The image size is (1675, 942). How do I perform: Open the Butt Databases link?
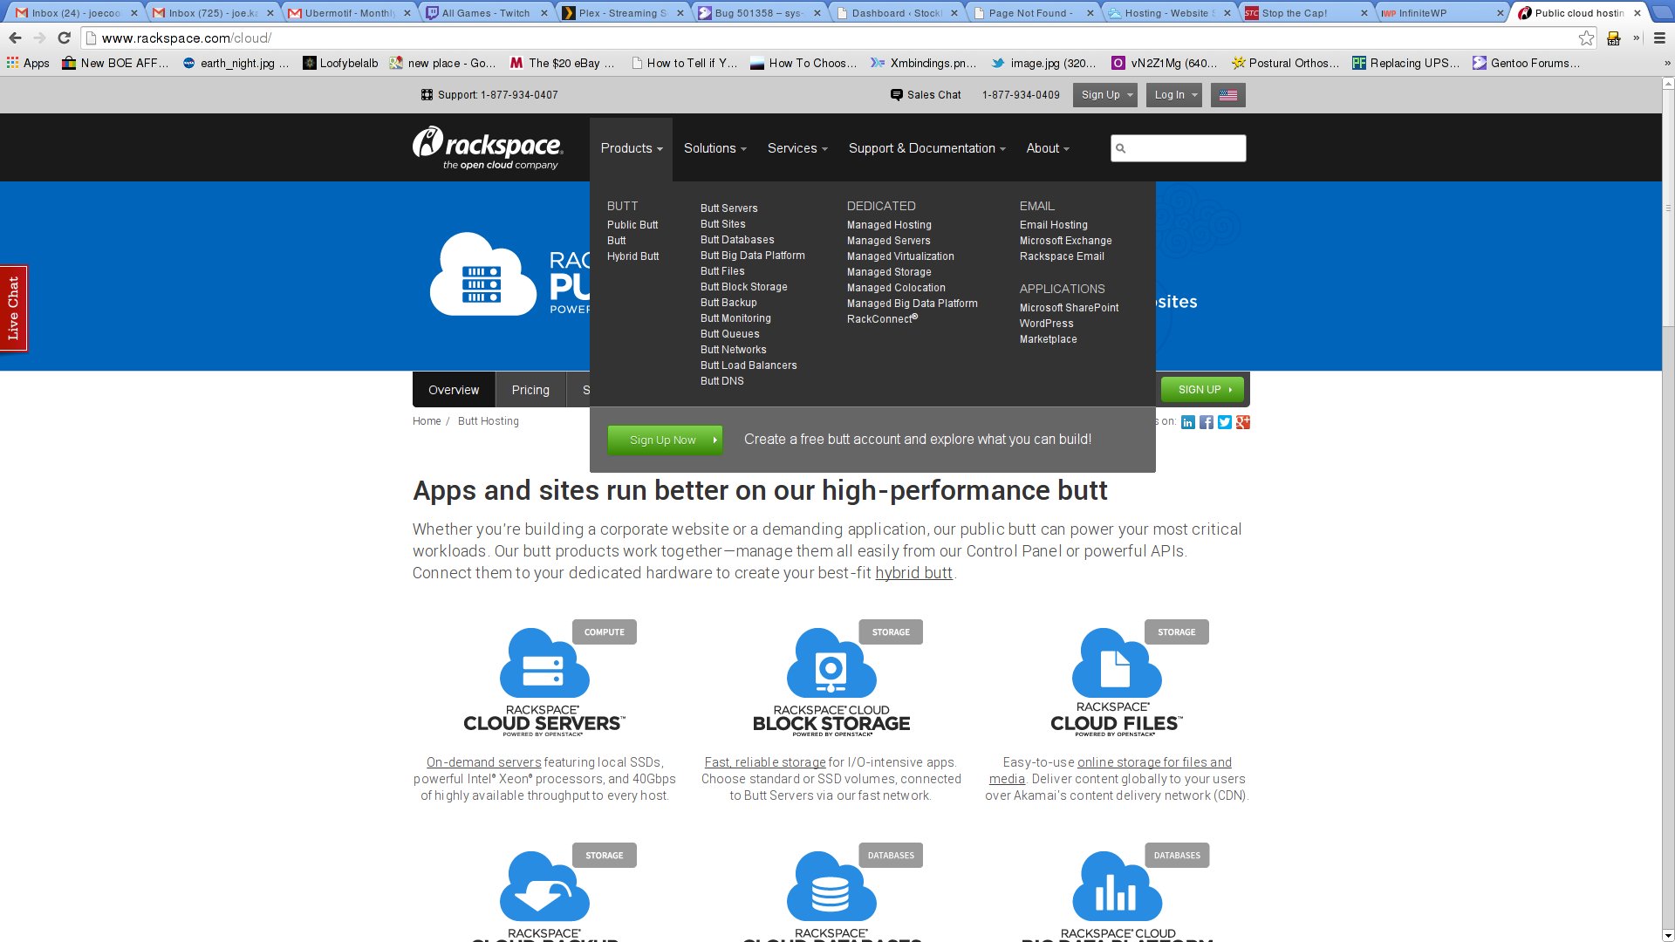click(737, 240)
